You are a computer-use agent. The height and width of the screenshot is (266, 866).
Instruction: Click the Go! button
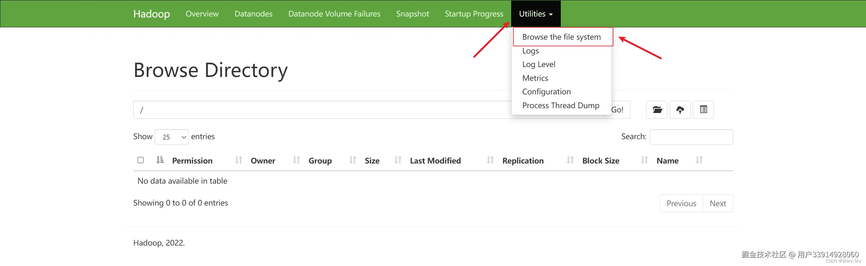pyautogui.click(x=617, y=110)
